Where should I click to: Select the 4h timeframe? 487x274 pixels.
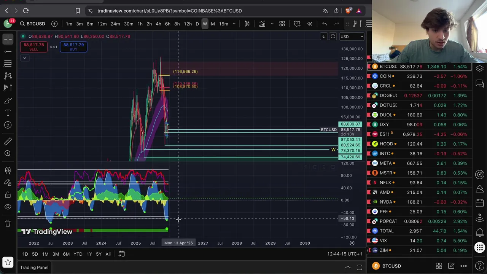158,24
